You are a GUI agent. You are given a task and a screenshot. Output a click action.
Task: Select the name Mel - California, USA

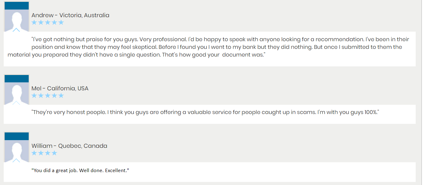(60, 88)
